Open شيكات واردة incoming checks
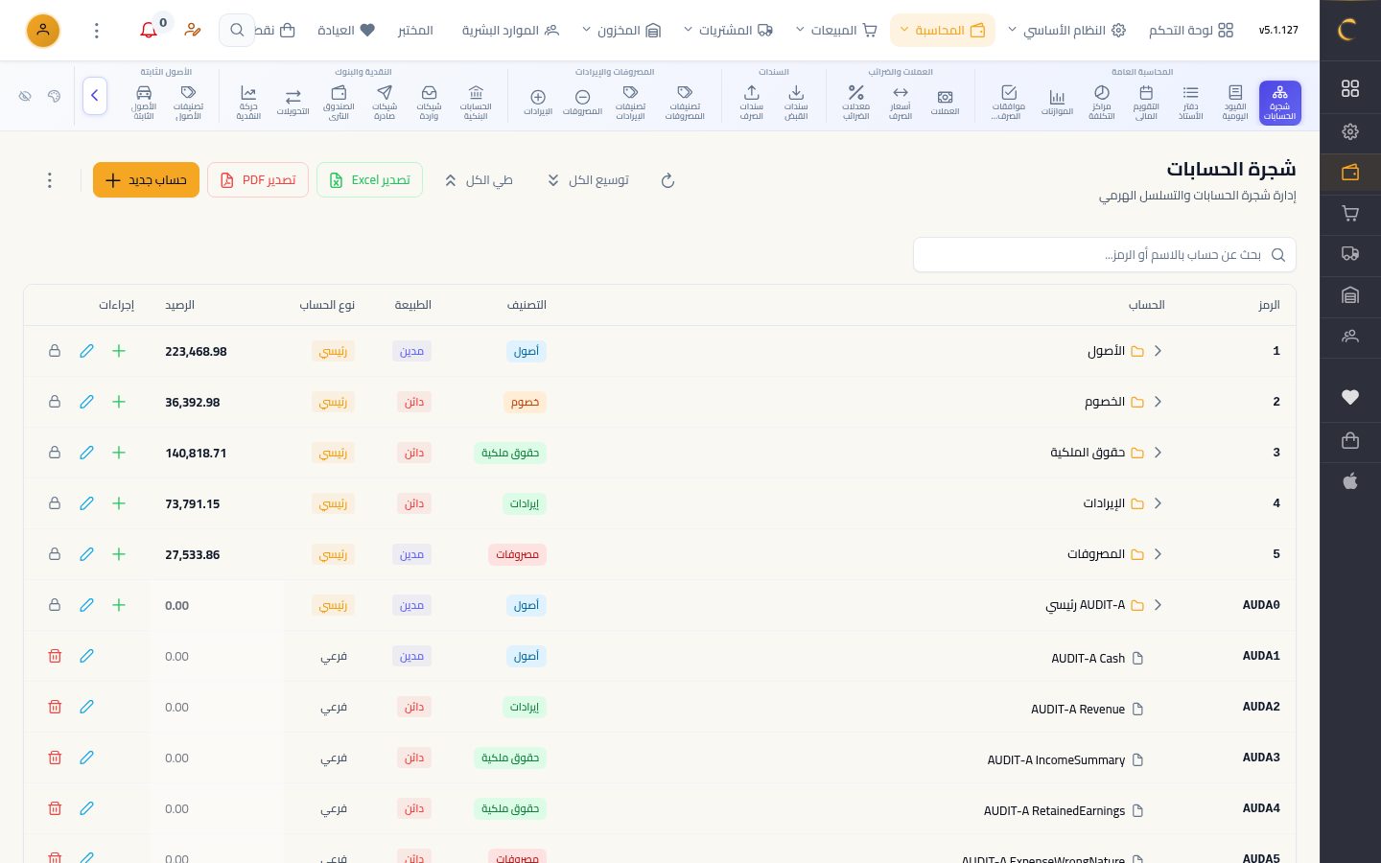Screen dimensions: 1381x863 pyautogui.click(x=429, y=103)
